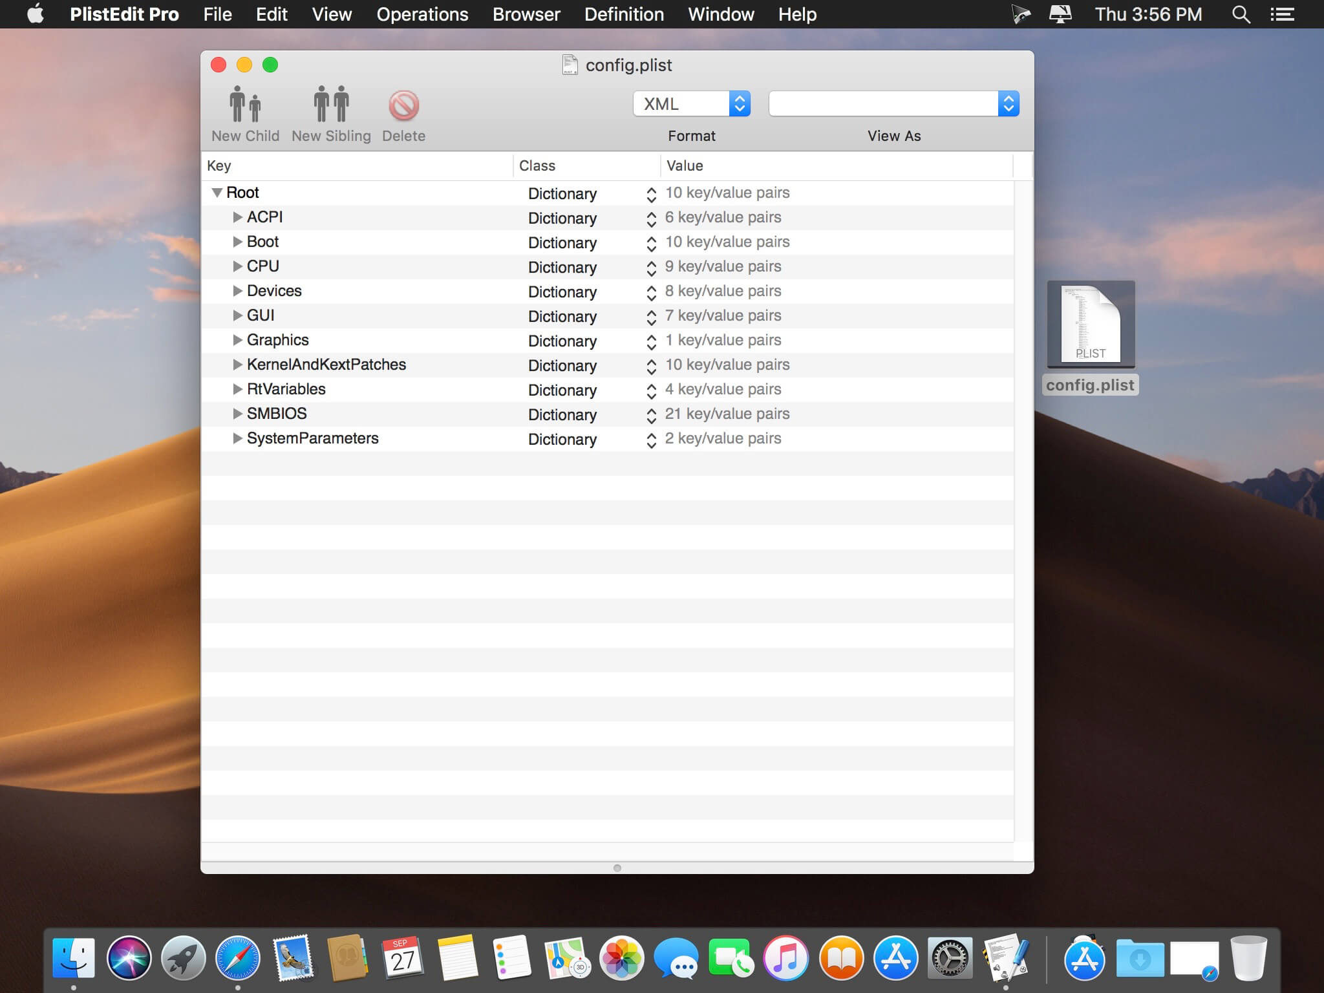Click the screen mirroring menu bar icon

[1060, 14]
